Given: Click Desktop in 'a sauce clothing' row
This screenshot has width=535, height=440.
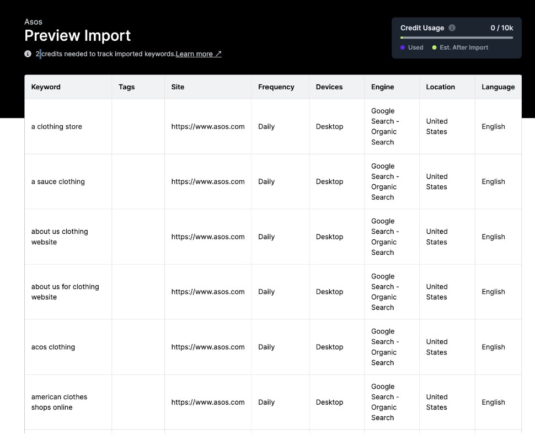Looking at the screenshot, I should coord(329,181).
